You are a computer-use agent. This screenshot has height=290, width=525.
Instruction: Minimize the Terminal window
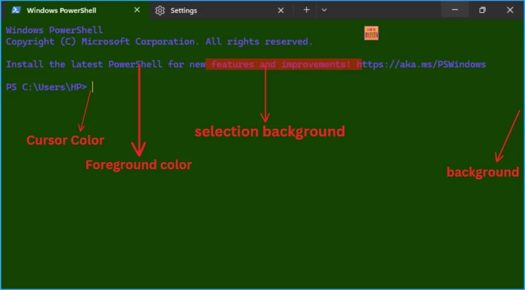click(x=455, y=10)
